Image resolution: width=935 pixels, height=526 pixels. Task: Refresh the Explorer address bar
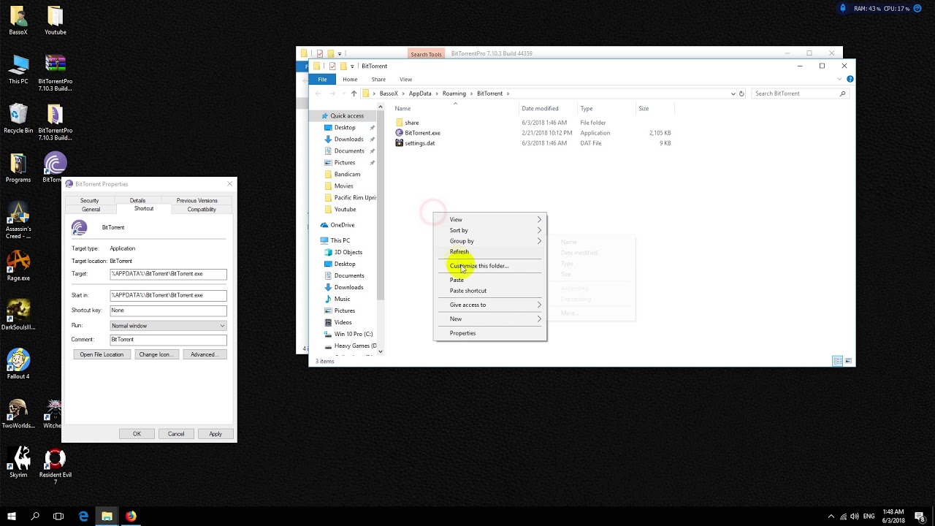741,94
